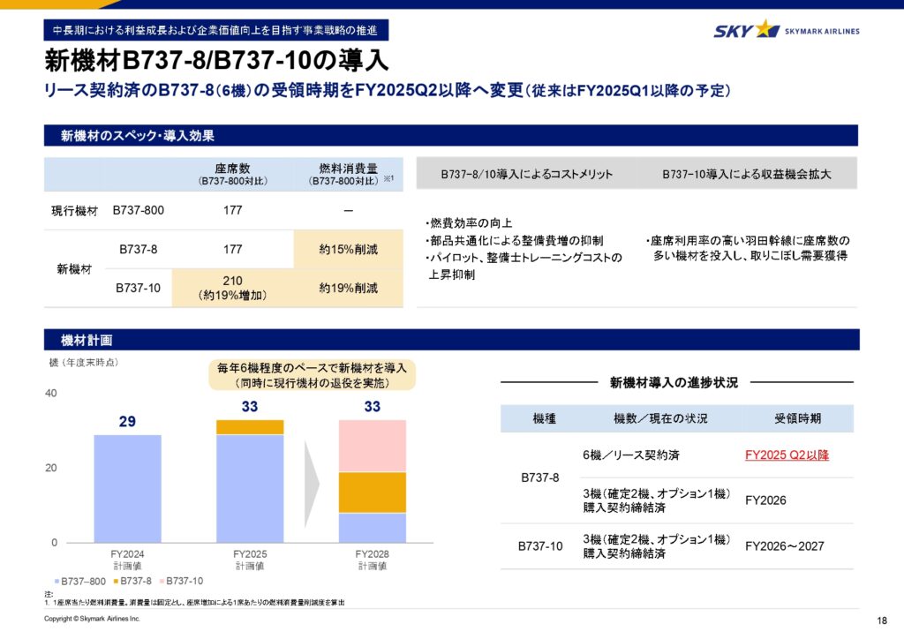Click the underlined red 'FY2025 Q2以降' text
This screenshot has height=639, width=904.
pos(787,455)
